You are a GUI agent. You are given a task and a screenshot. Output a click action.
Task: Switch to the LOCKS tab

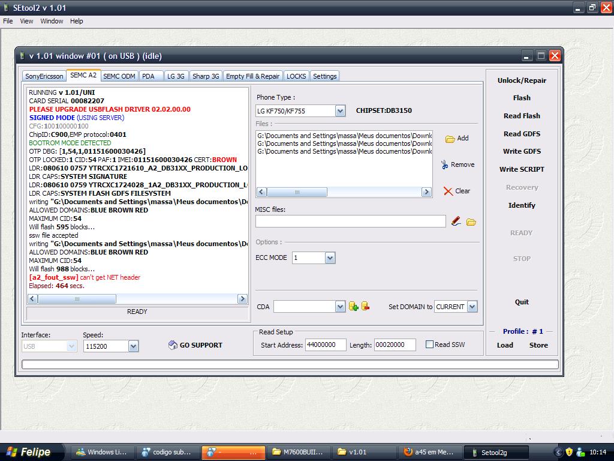pyautogui.click(x=296, y=76)
